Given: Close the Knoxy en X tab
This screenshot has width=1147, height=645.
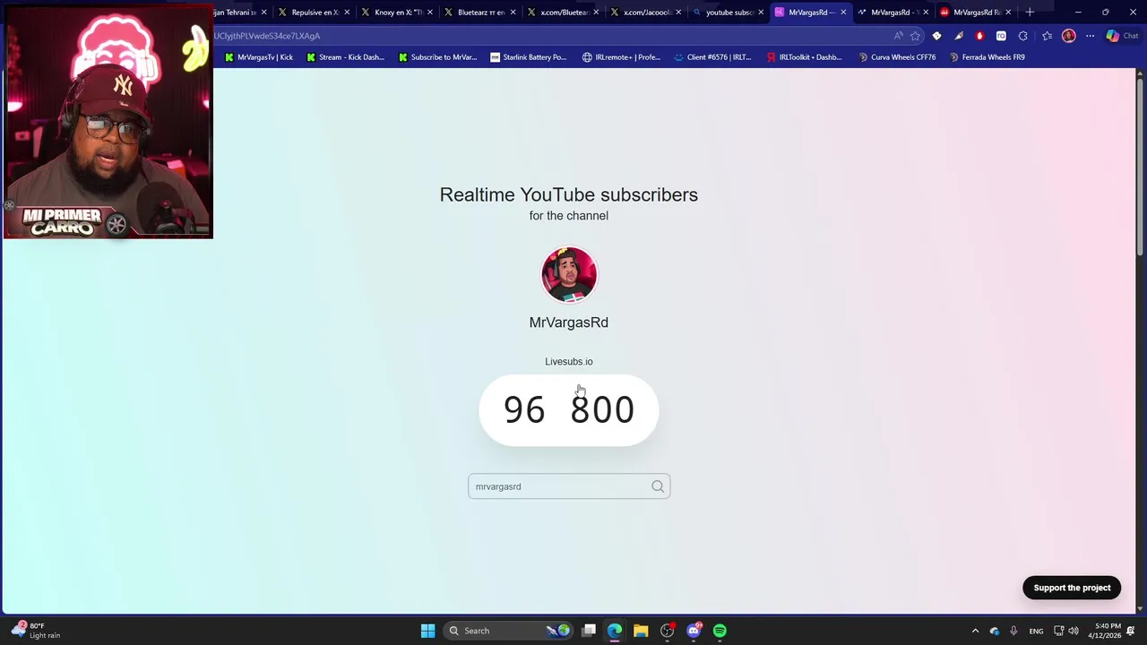Looking at the screenshot, I should pyautogui.click(x=430, y=13).
